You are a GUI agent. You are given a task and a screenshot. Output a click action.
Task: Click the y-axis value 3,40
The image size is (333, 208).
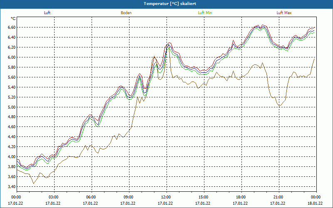12,187
